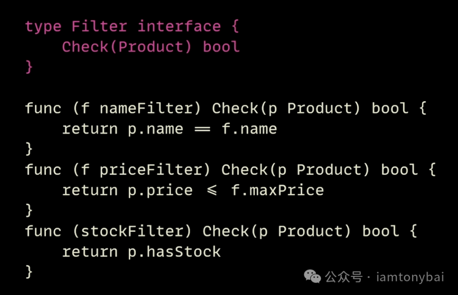Click the less-than-or-equal operator
Viewport: 458px width, 295px height.
[212, 190]
